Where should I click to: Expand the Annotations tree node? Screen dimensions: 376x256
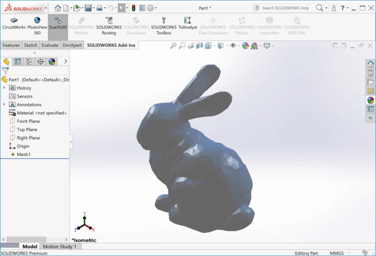click(x=4, y=105)
